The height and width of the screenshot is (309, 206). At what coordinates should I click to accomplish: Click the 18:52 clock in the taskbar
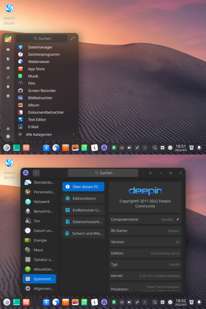point(181,302)
